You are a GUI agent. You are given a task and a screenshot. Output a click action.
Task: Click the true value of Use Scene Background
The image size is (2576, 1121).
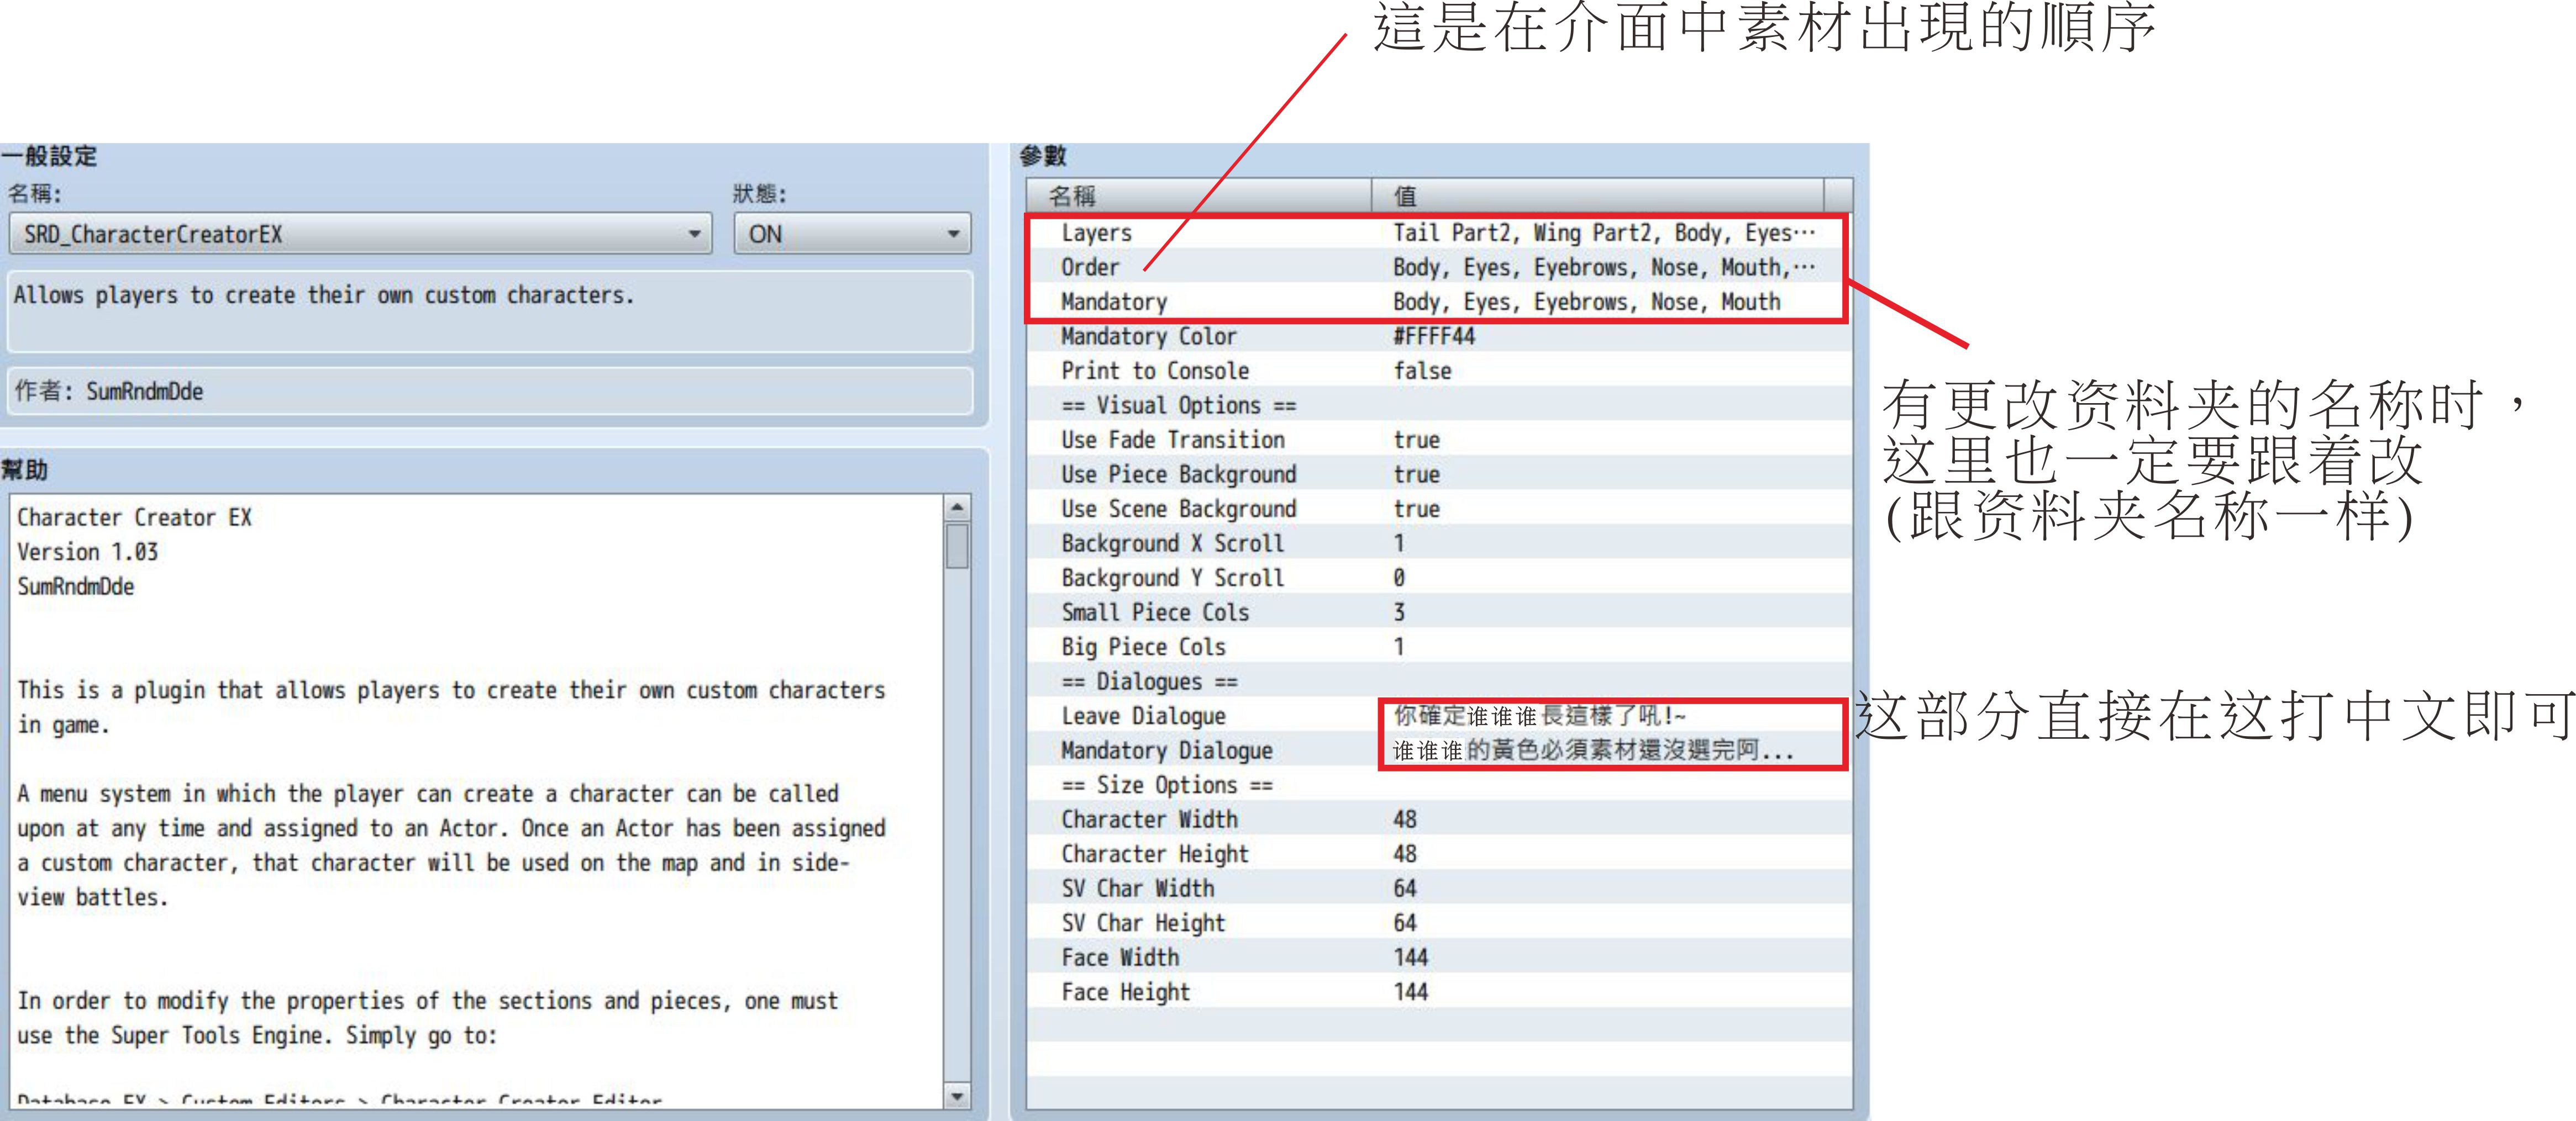tap(1416, 510)
